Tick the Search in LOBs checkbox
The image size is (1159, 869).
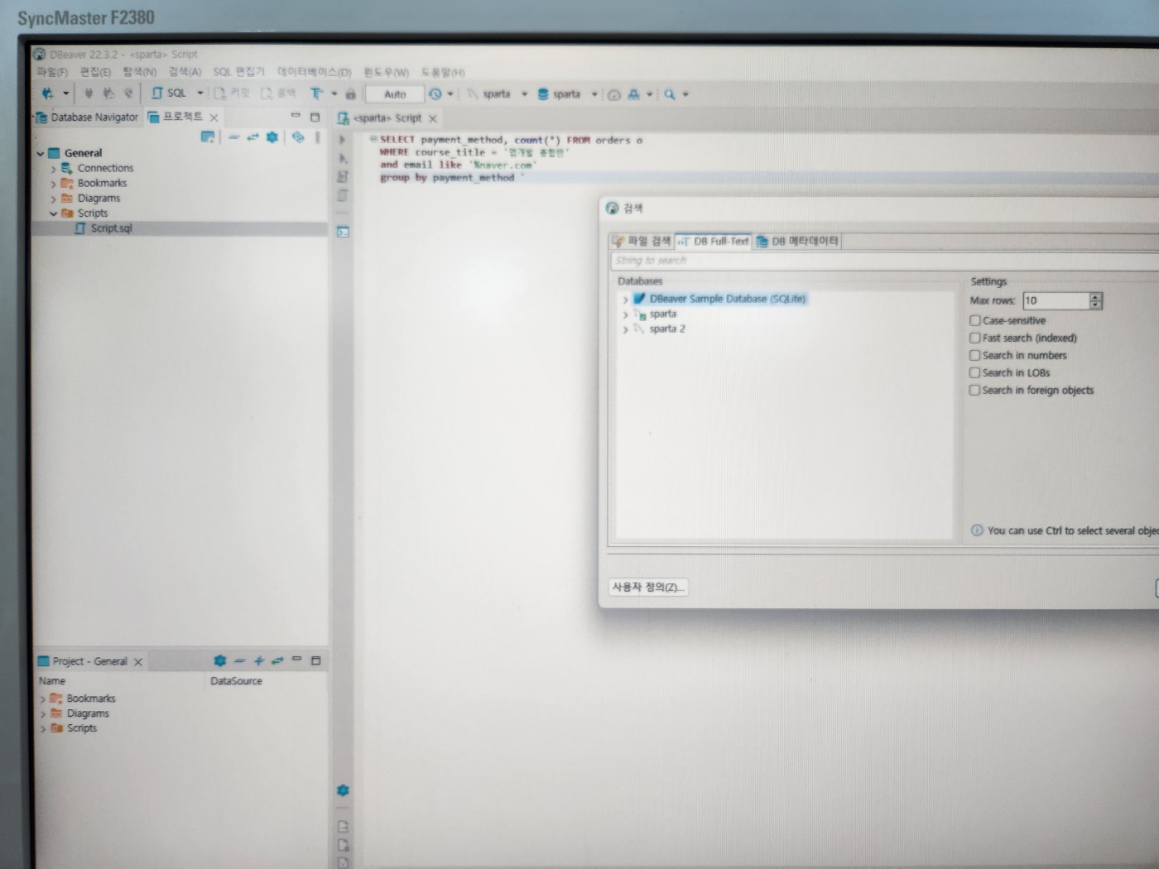(x=975, y=372)
